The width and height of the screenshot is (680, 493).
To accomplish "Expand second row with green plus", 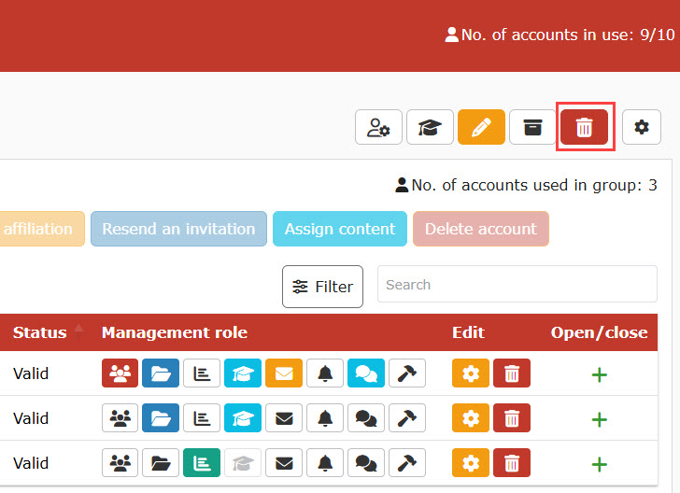I will point(600,418).
